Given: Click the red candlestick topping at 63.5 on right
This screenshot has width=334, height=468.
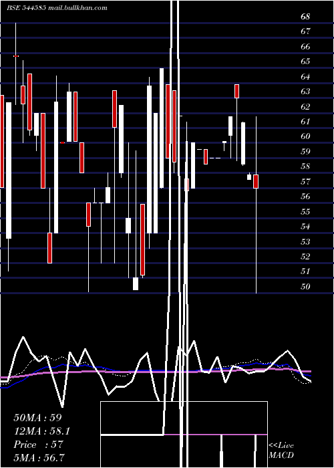Looking at the screenshot, I should 236,91.
